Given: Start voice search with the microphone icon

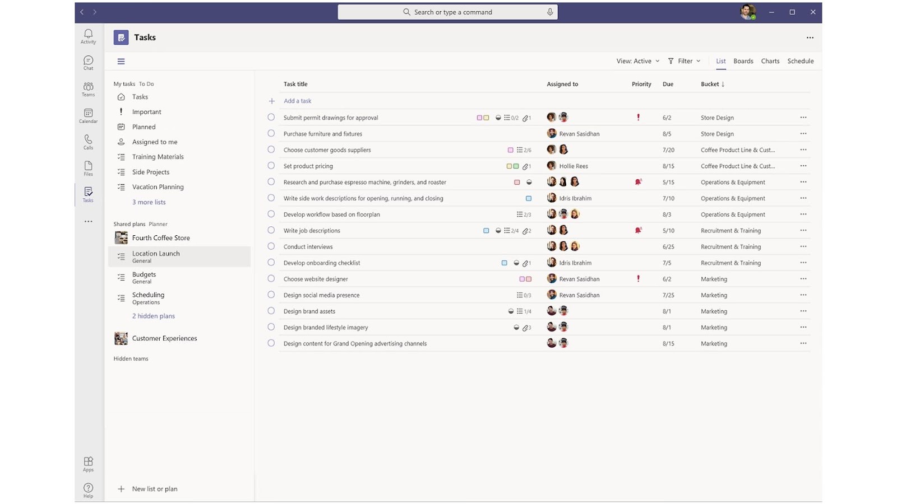Looking at the screenshot, I should coord(549,12).
